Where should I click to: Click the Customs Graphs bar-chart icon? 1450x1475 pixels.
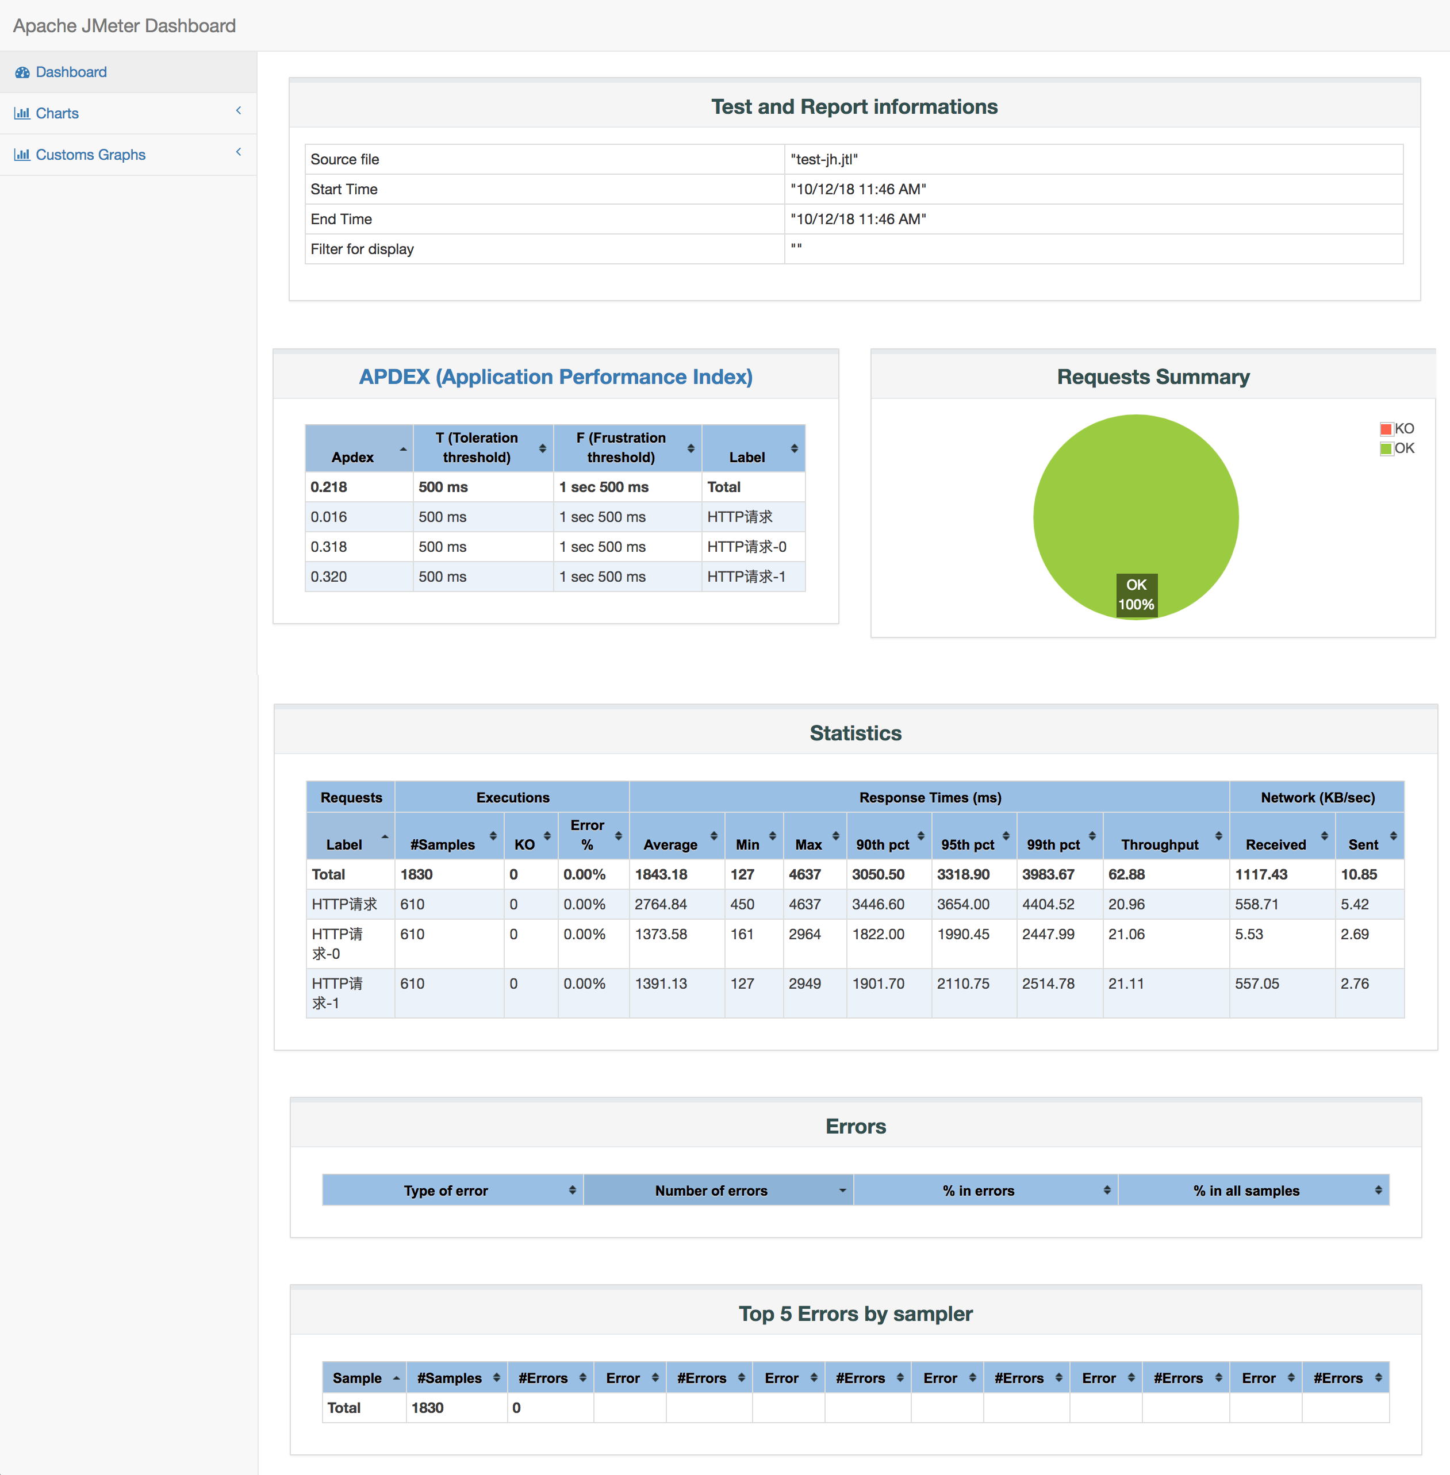(22, 155)
